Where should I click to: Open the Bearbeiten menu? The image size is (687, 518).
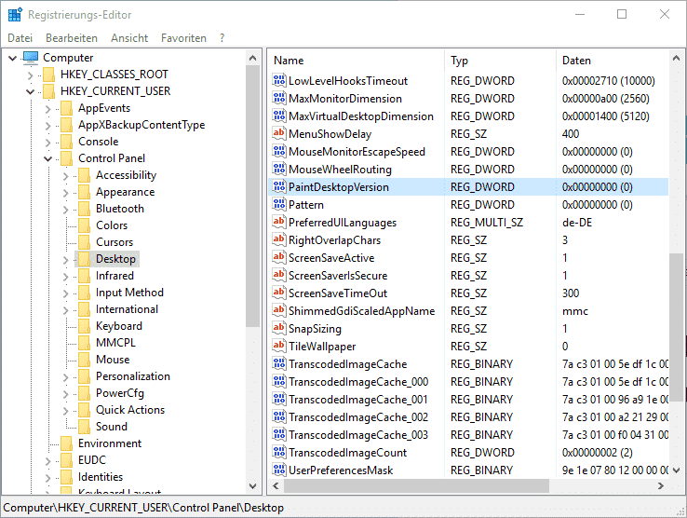pyautogui.click(x=72, y=38)
